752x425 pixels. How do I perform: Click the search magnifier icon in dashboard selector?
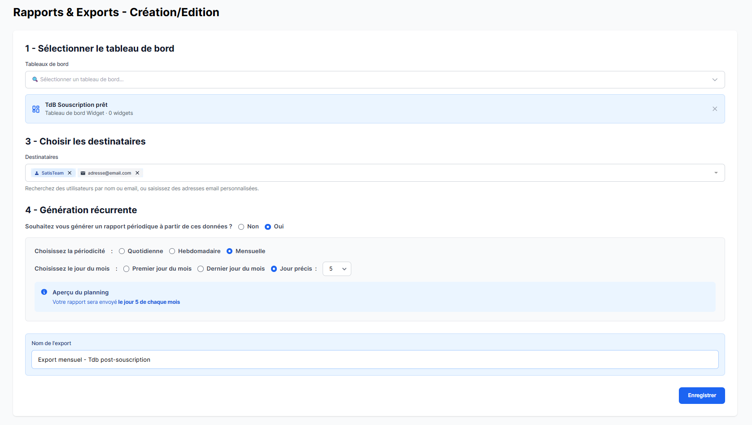[35, 79]
